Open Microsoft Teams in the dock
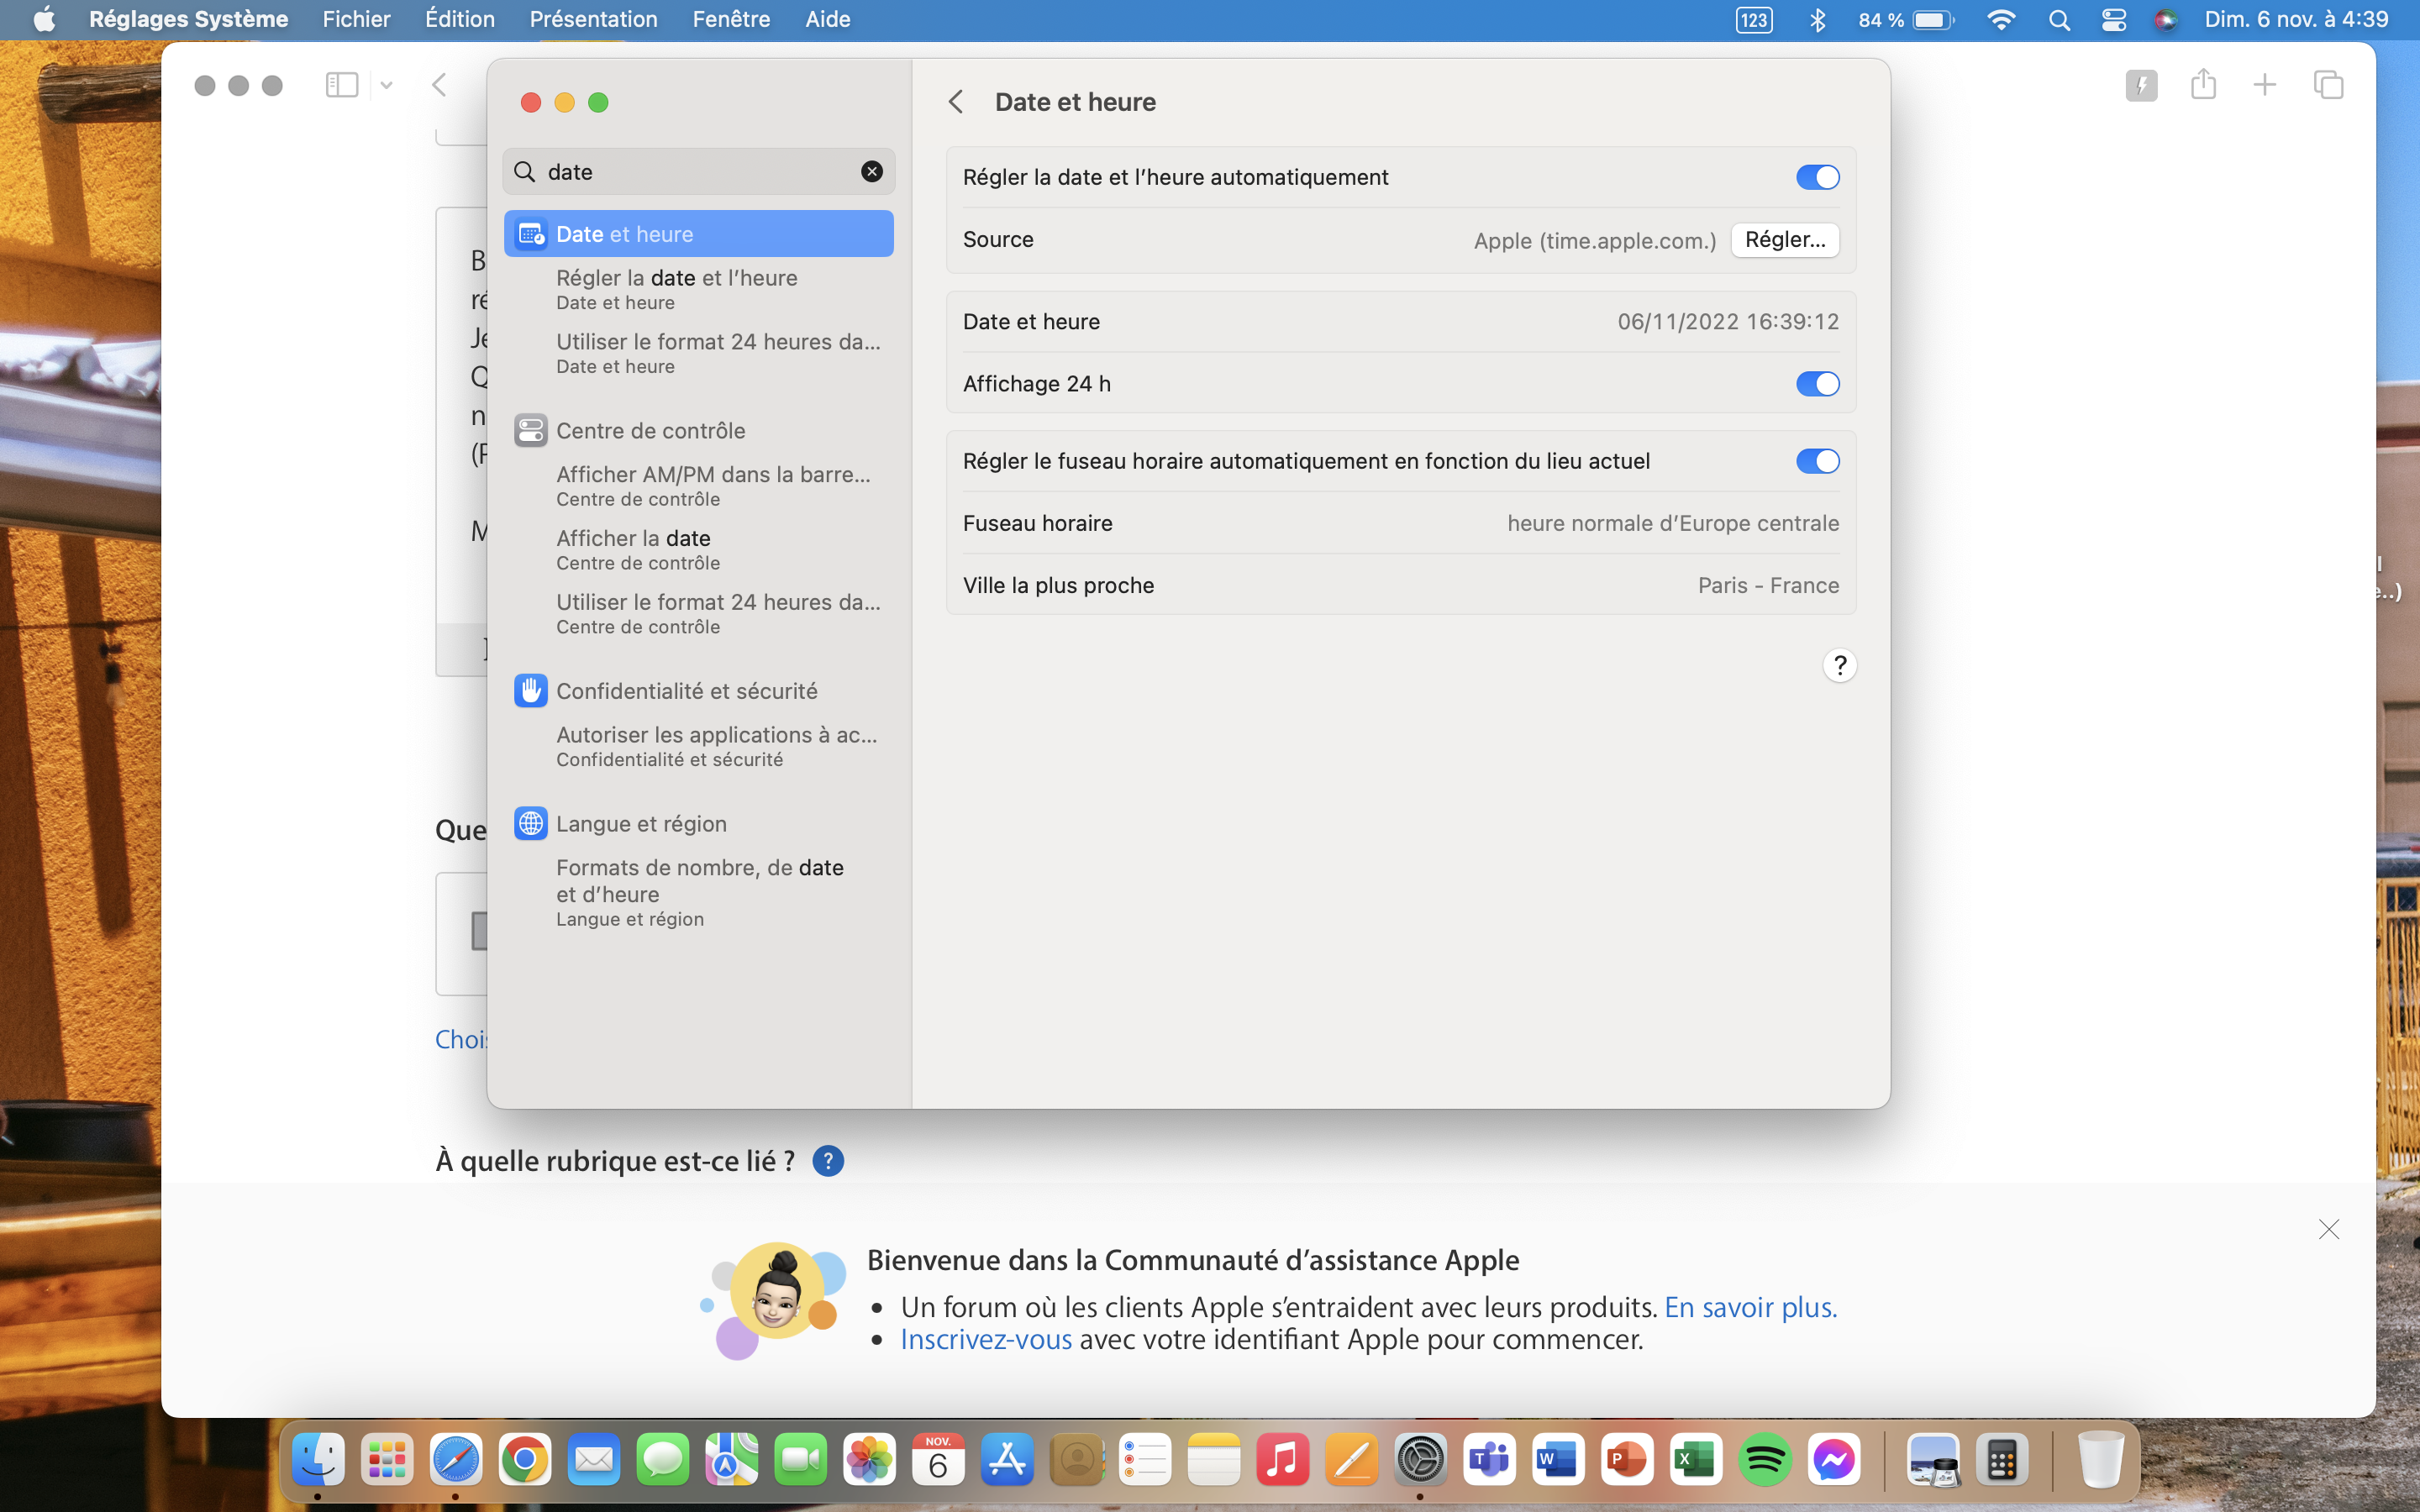The width and height of the screenshot is (2420, 1512). point(1489,1461)
